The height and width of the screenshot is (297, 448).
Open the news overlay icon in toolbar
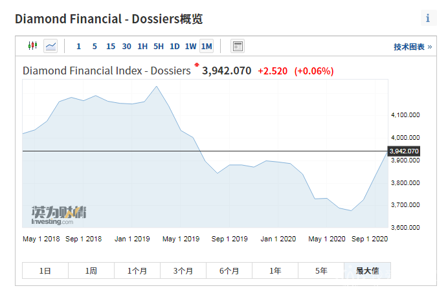tap(238, 46)
